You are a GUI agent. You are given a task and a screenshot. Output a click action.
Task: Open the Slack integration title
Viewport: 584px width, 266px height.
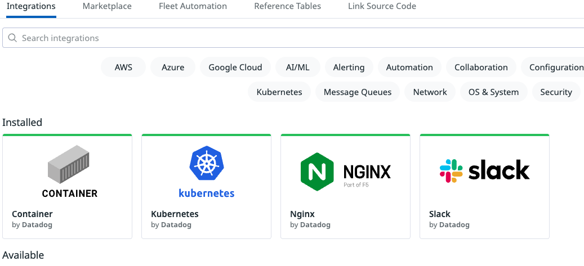coord(439,214)
